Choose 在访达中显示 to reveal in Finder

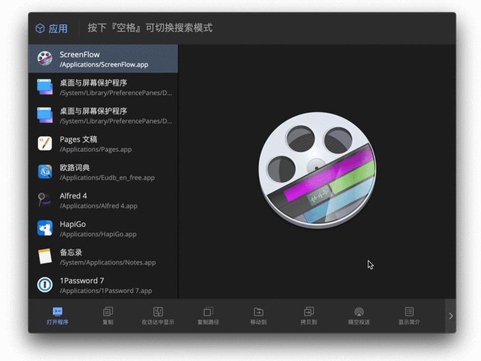tap(158, 316)
